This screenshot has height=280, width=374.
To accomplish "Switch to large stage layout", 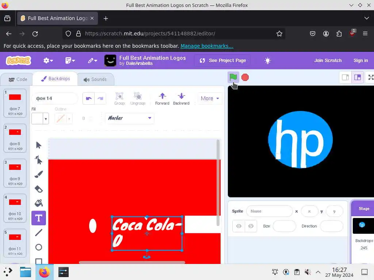I will (357, 77).
